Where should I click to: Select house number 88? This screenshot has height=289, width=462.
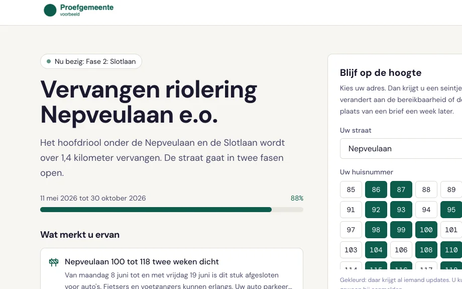click(x=426, y=189)
